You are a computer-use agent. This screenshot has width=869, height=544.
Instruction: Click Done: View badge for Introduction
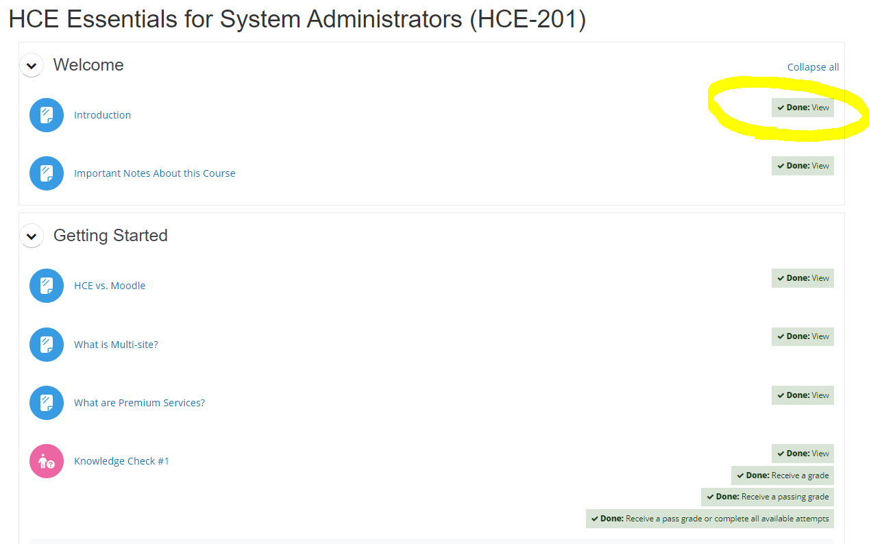click(803, 108)
